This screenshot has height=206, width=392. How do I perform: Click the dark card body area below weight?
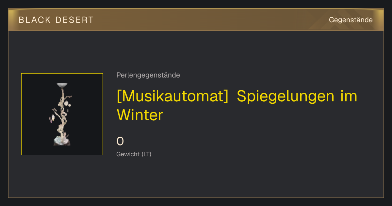point(196,178)
